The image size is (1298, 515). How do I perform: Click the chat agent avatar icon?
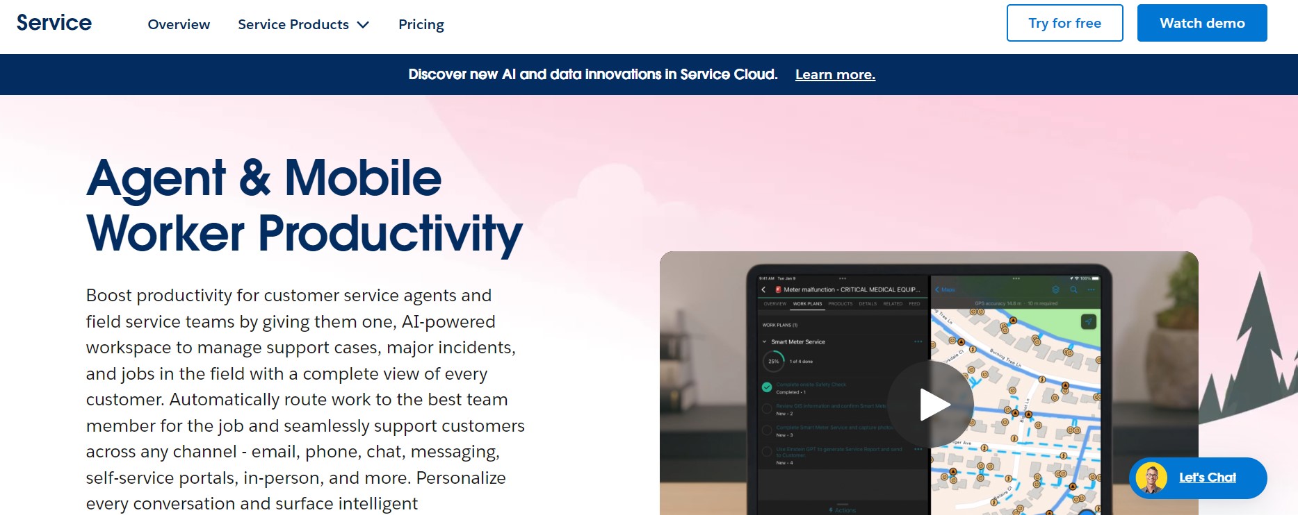pyautogui.click(x=1151, y=478)
